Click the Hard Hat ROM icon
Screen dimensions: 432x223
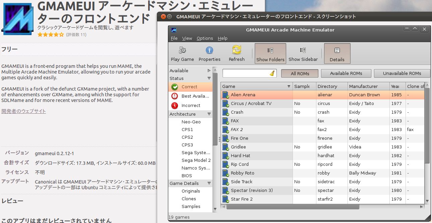point(226,156)
